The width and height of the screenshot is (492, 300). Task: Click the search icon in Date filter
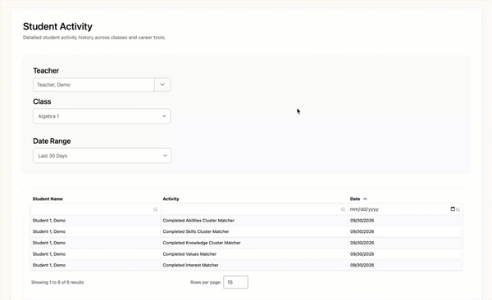tap(458, 209)
